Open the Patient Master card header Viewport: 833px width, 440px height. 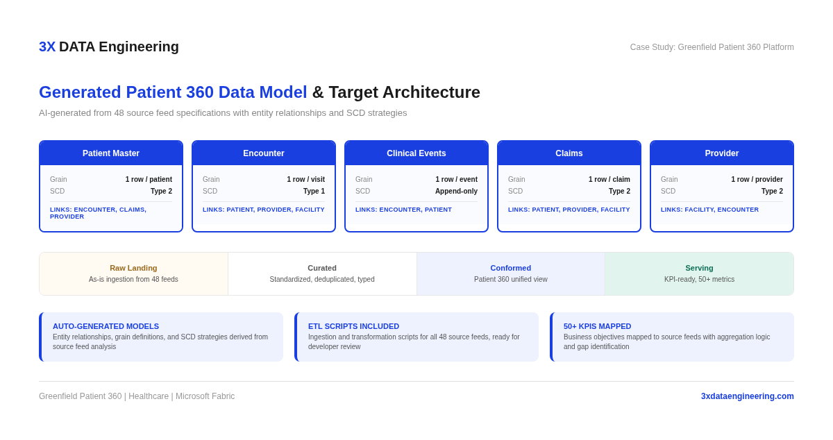coord(111,153)
